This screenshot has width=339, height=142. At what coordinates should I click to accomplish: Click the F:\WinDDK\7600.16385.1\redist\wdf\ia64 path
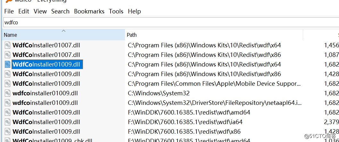(x=185, y=122)
